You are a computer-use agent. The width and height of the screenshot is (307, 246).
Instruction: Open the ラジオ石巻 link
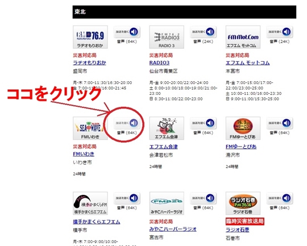pyautogui.click(x=238, y=230)
